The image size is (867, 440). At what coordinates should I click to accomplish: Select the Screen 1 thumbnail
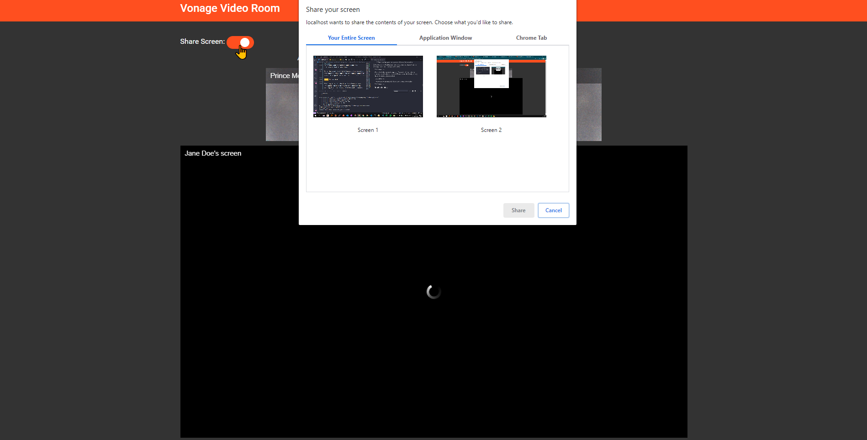coord(368,86)
